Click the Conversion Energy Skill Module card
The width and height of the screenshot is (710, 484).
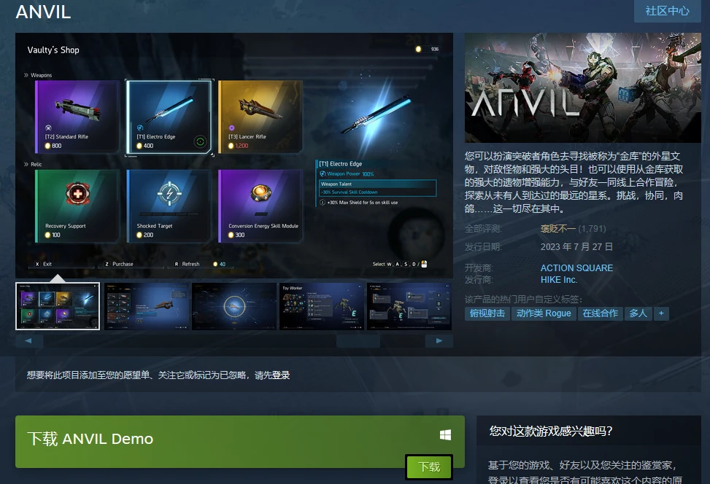click(261, 206)
